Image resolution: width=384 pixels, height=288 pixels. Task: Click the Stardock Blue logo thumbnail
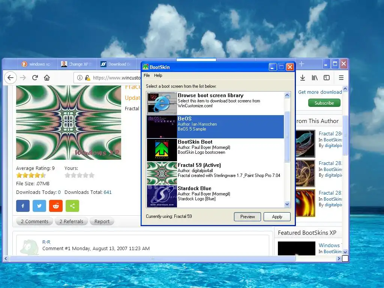(x=162, y=196)
